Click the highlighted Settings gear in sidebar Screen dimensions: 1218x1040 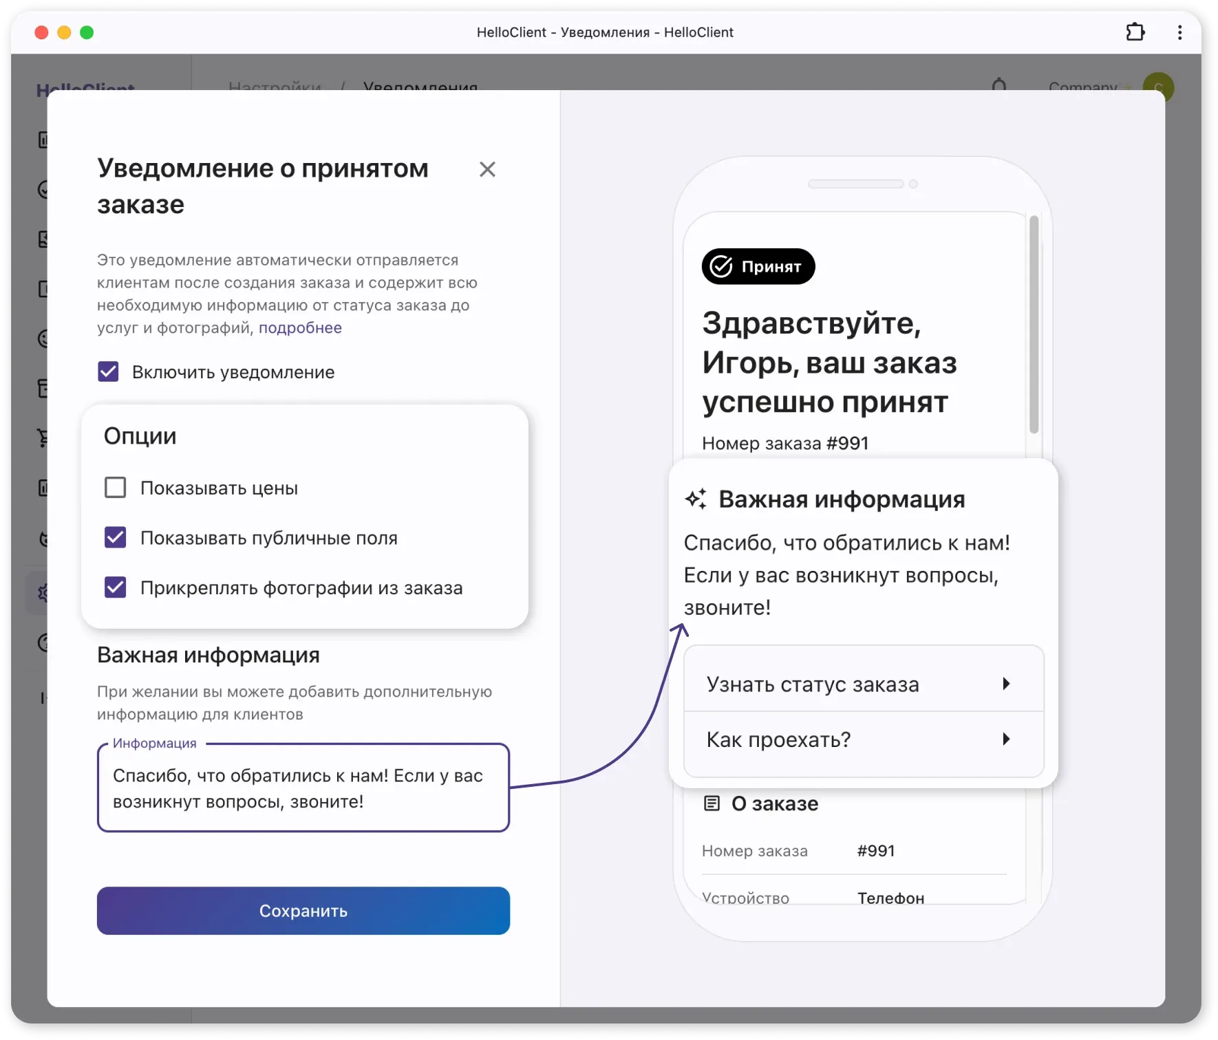coord(43,593)
